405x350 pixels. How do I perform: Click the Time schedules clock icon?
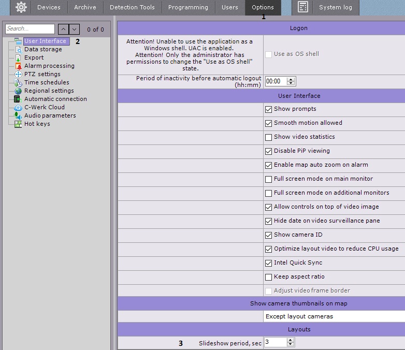pos(18,83)
